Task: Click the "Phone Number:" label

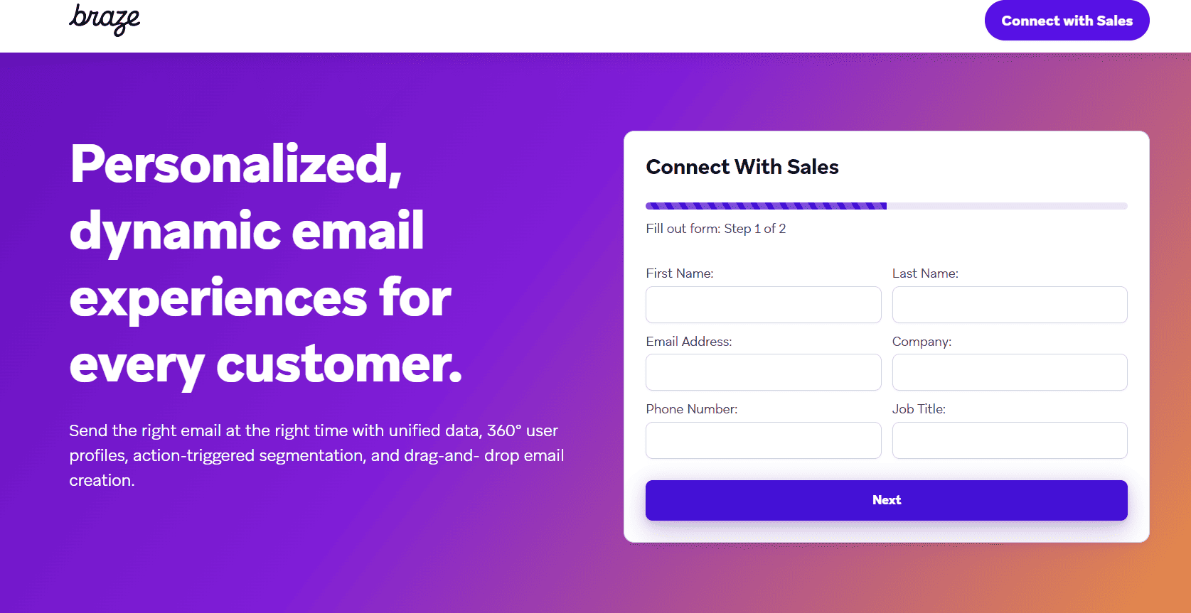Action: pyautogui.click(x=691, y=409)
